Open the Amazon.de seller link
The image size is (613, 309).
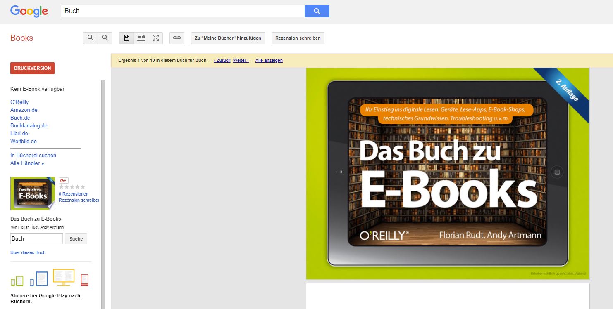tap(24, 110)
